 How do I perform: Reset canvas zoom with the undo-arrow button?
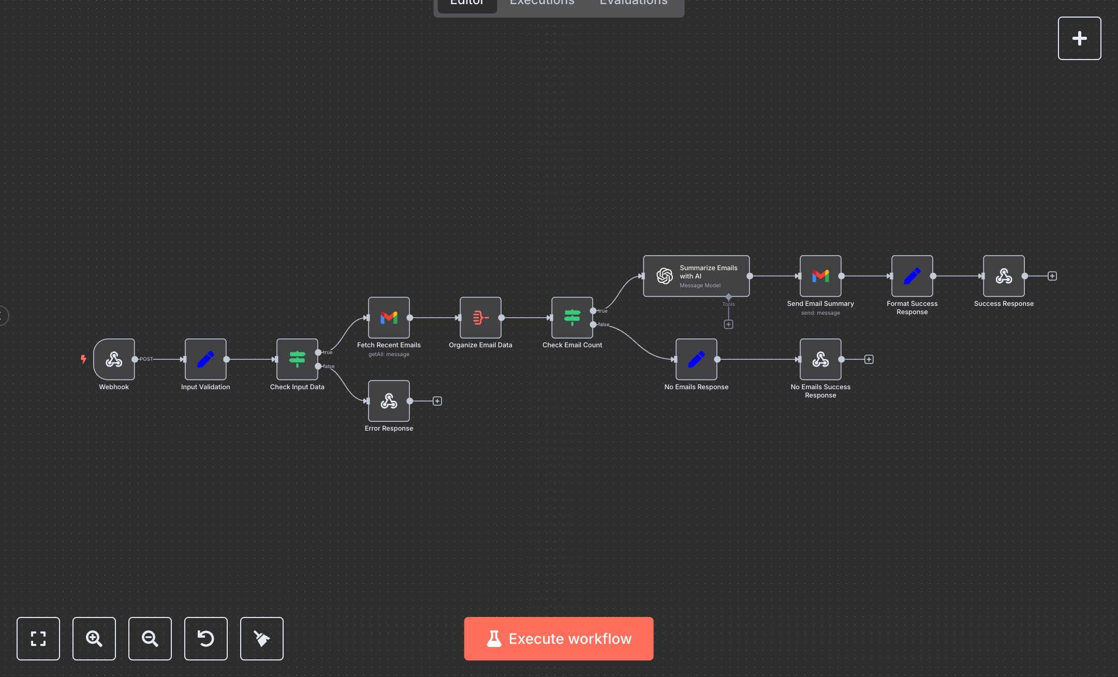point(206,638)
